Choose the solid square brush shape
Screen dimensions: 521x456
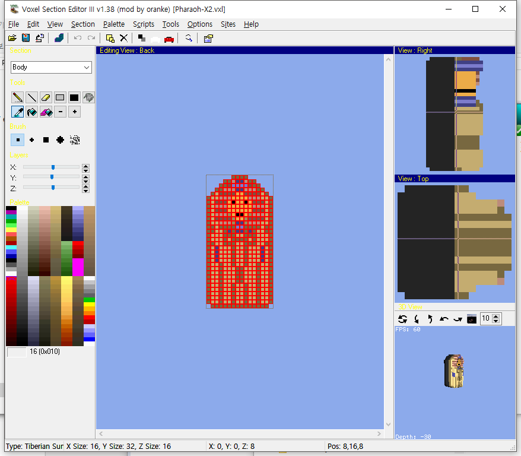[46, 140]
